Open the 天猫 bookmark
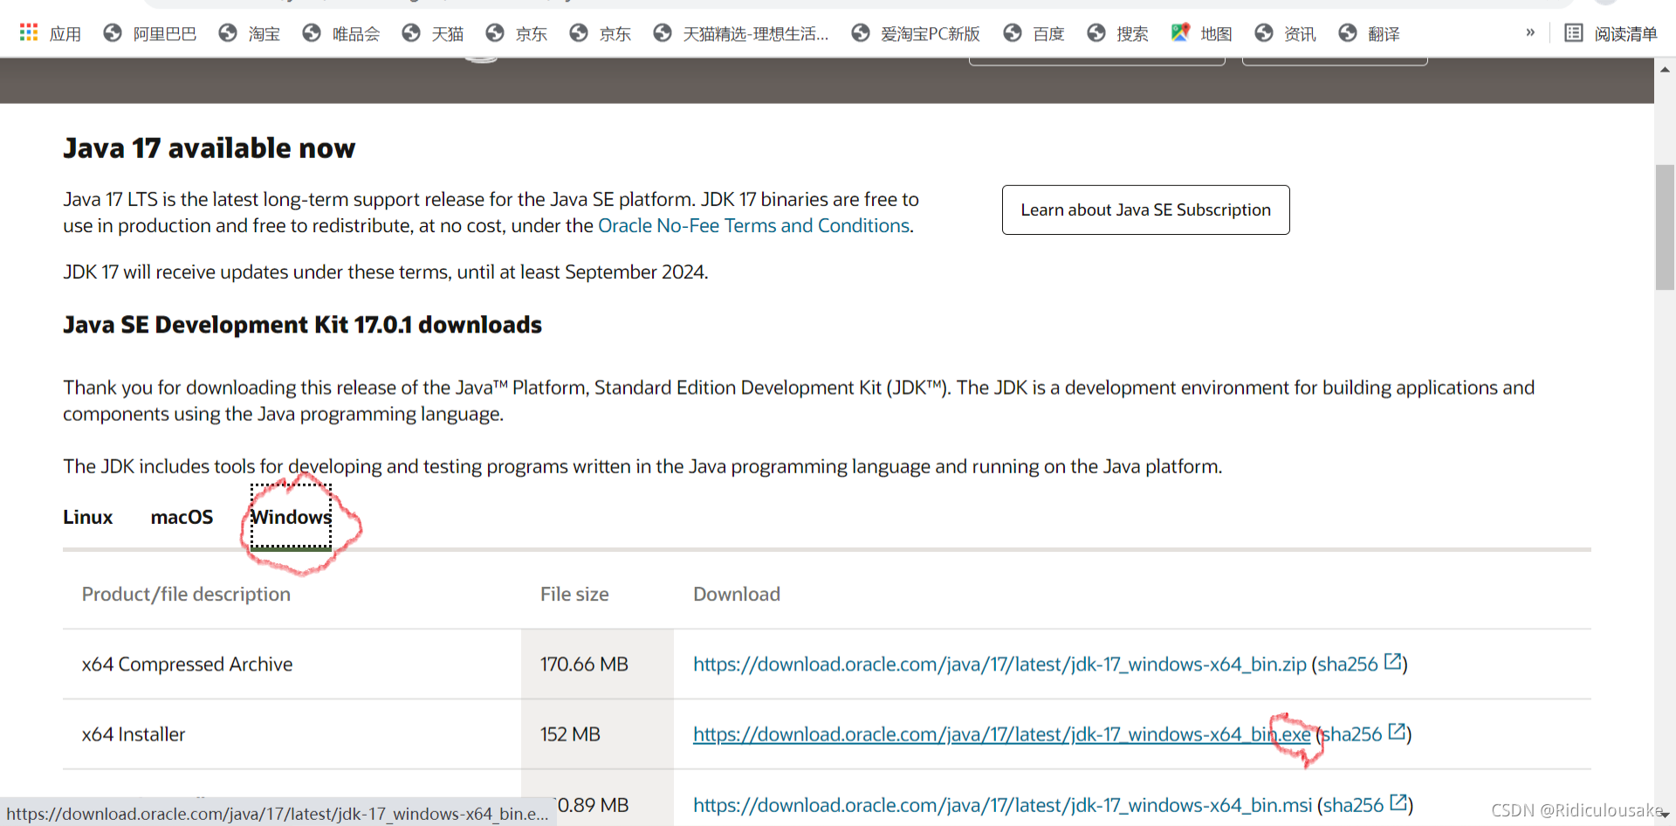 click(433, 33)
